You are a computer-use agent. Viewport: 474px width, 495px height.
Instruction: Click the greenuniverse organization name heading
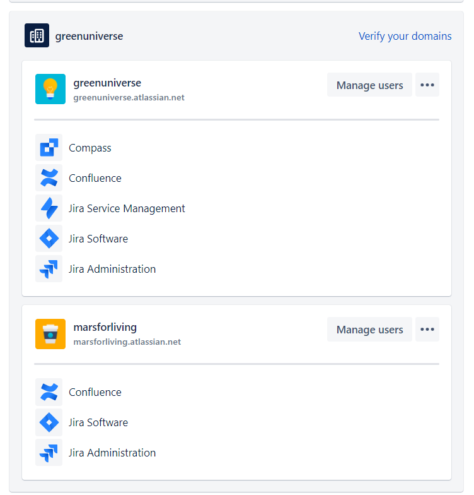[90, 36]
